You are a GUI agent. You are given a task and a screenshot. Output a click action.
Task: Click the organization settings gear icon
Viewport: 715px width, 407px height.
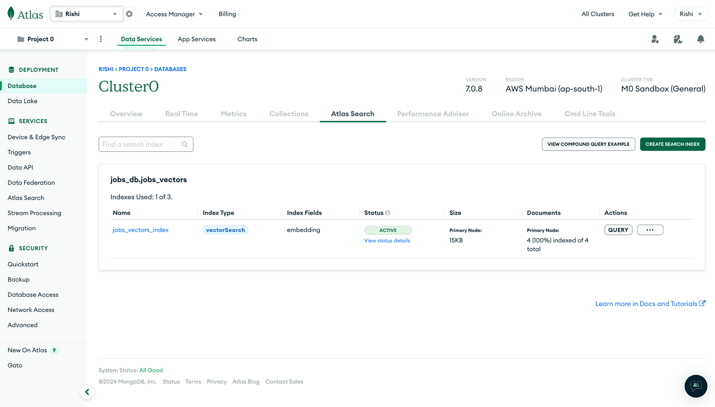(x=129, y=14)
